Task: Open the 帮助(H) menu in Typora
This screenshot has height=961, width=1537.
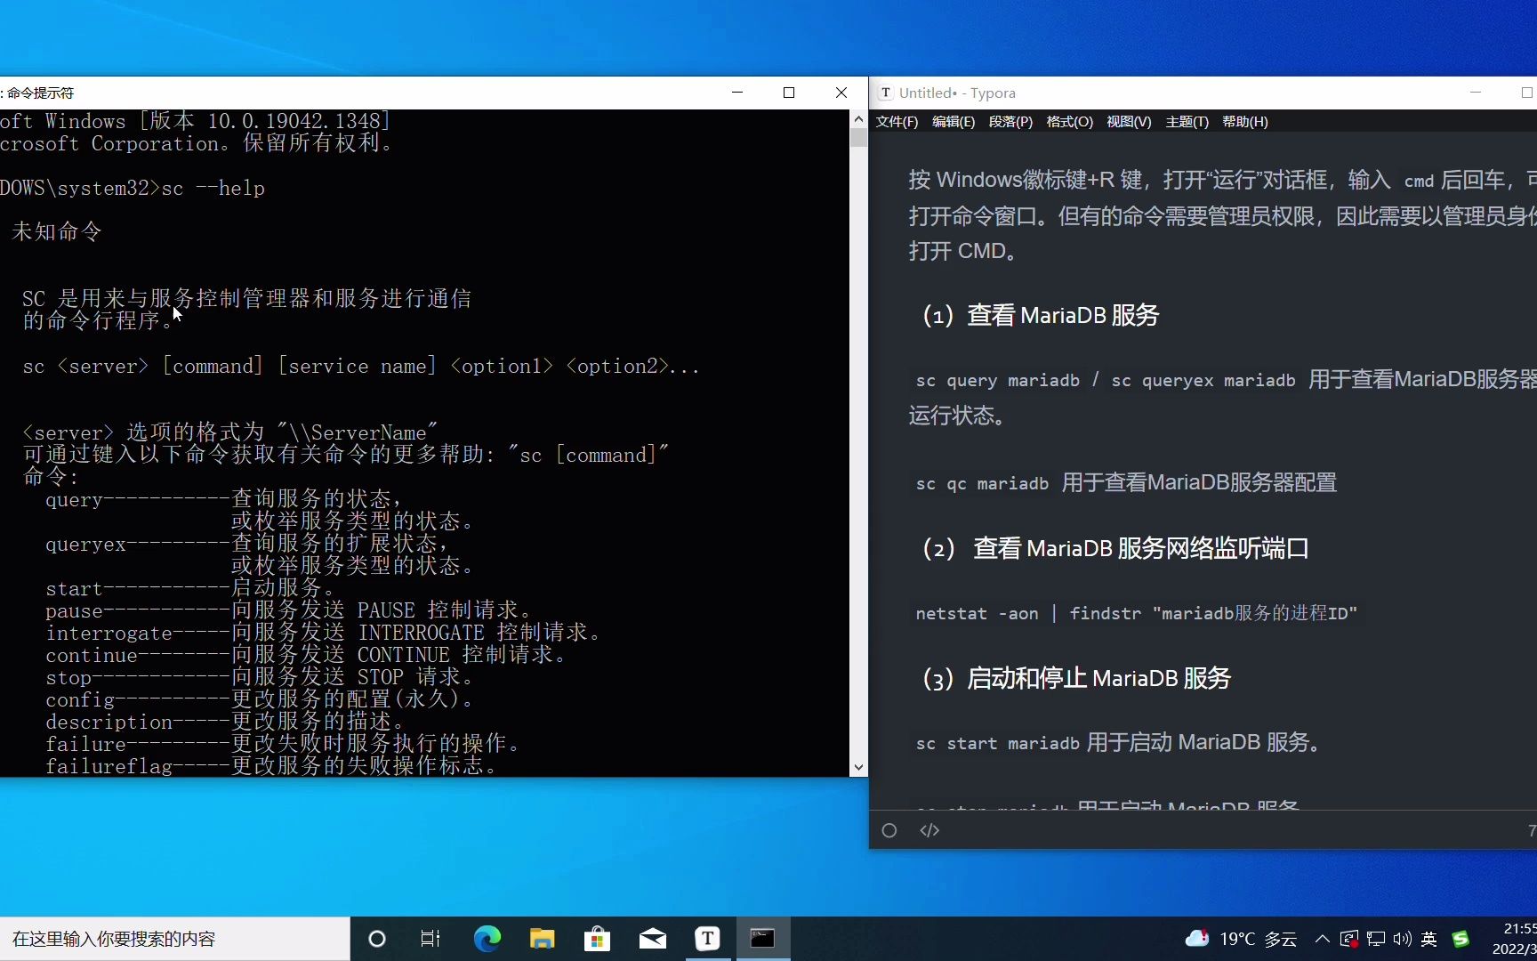Action: coord(1245,122)
